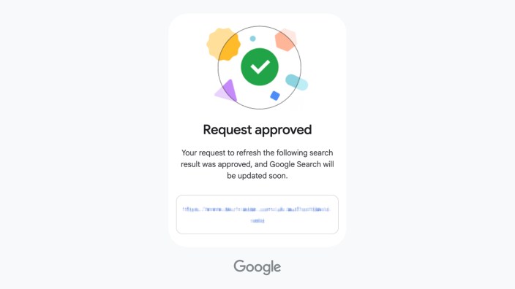Click the small teal dot
515x289 pixels.
pos(252,39)
